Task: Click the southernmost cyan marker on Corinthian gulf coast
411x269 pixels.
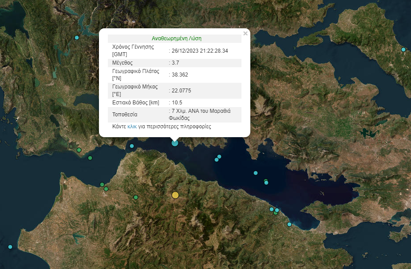Action: 289,224
